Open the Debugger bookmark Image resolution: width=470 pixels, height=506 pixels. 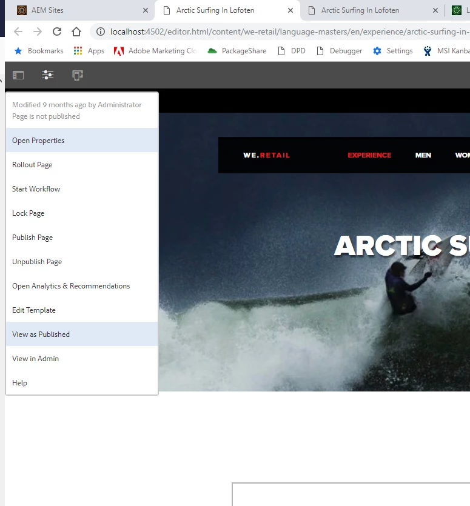pyautogui.click(x=340, y=51)
